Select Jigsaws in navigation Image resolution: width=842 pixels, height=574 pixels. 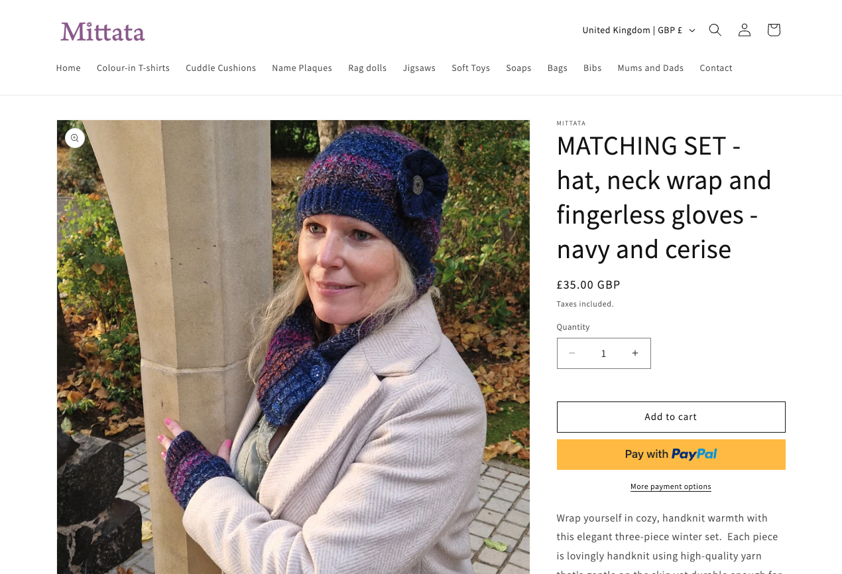point(419,68)
